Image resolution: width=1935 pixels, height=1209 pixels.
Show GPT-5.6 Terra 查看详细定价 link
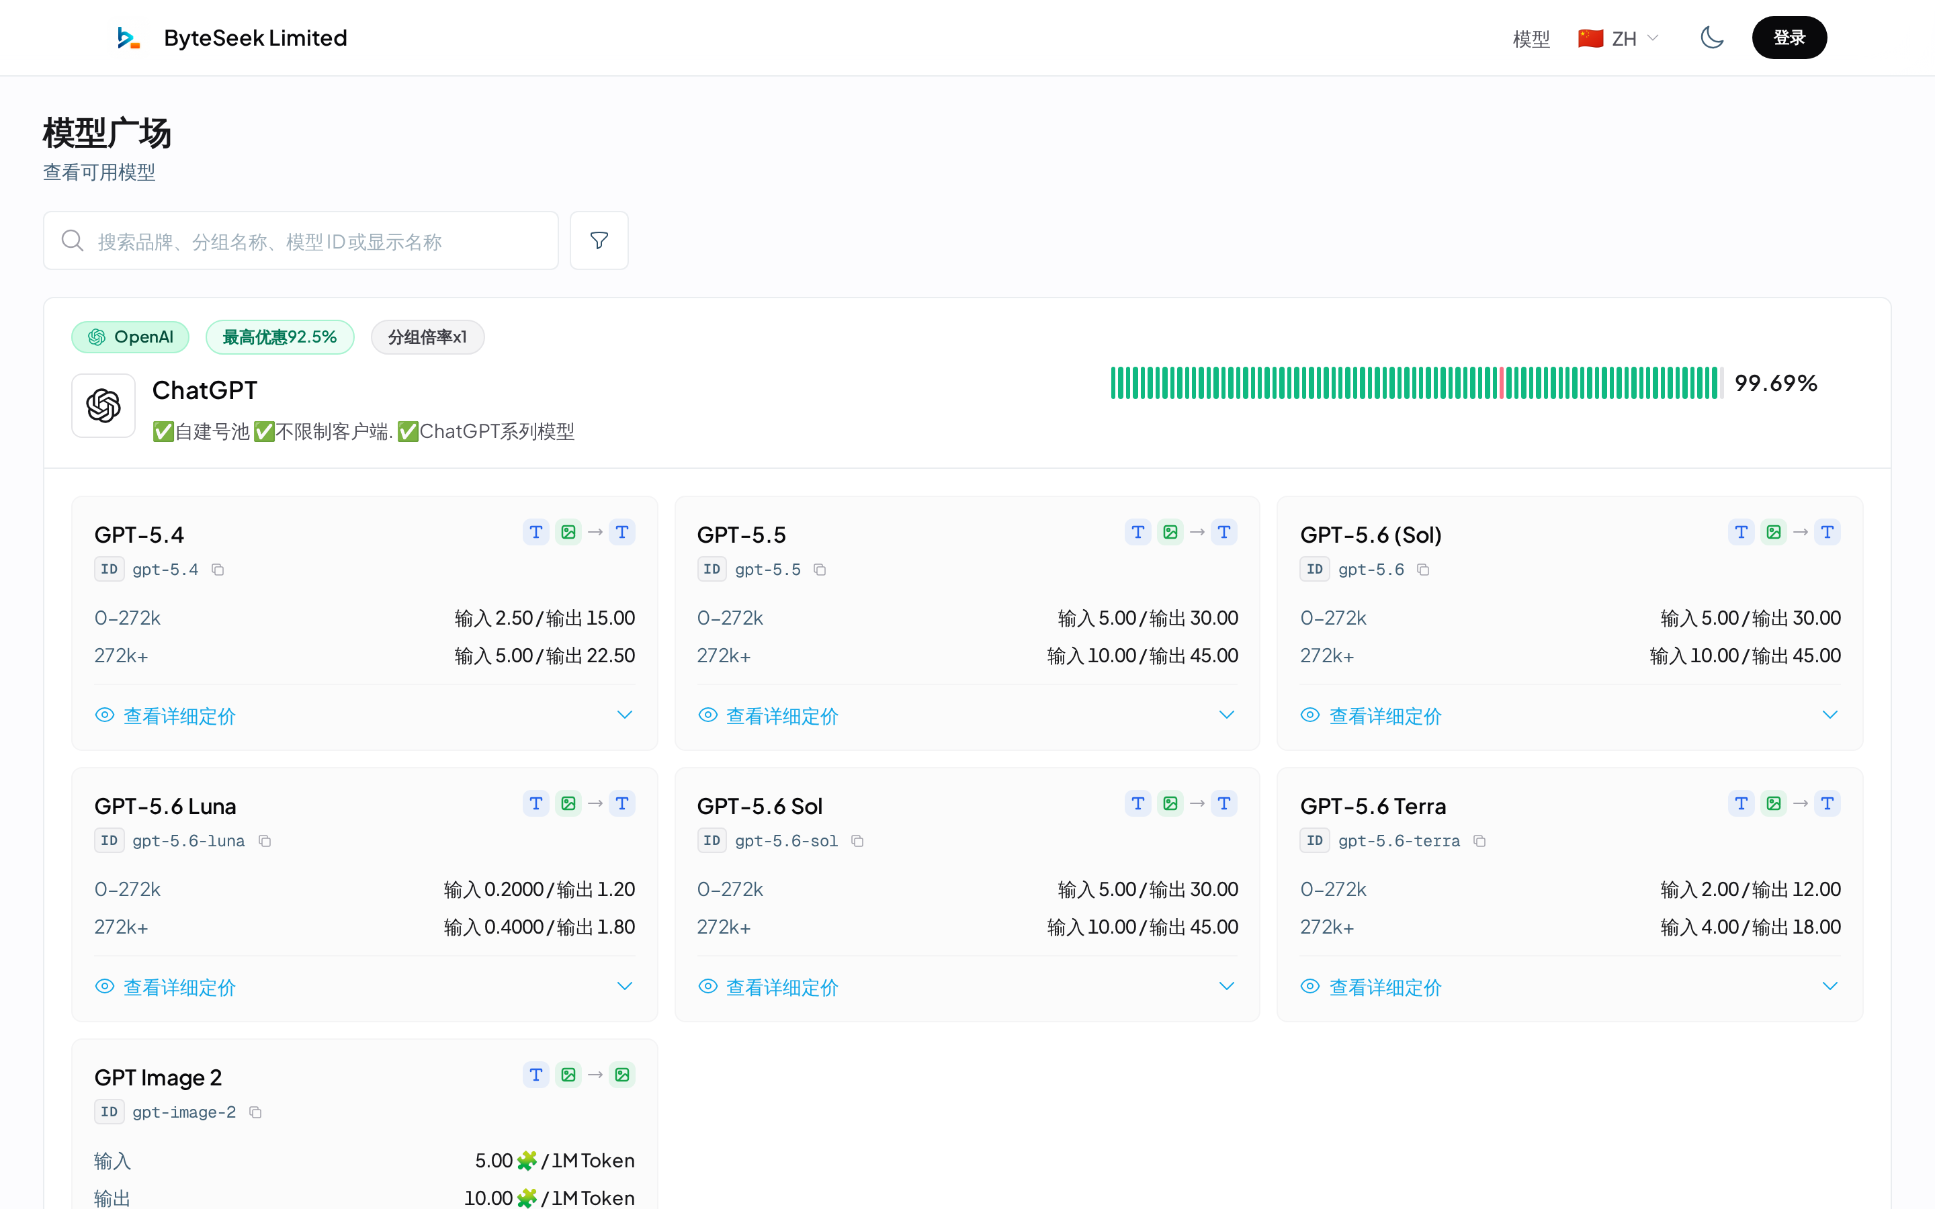(x=1371, y=987)
